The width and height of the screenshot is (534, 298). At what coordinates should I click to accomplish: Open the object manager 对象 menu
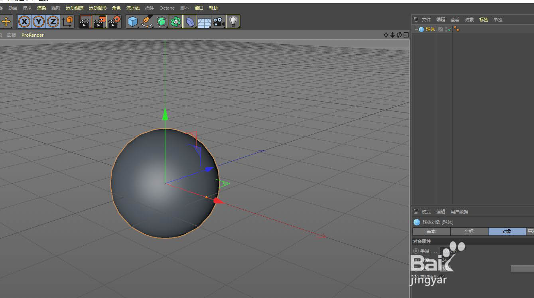469,20
